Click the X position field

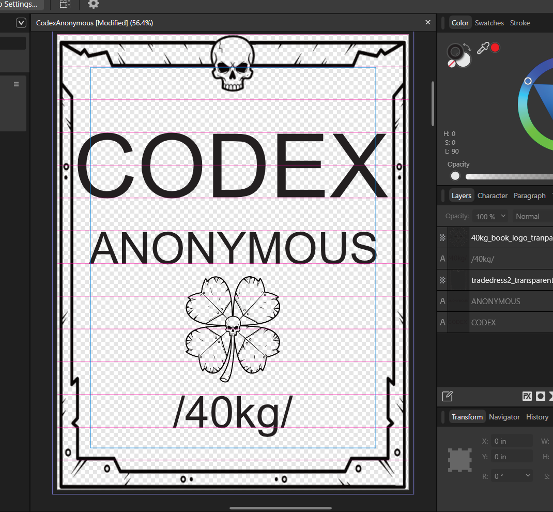(512, 441)
